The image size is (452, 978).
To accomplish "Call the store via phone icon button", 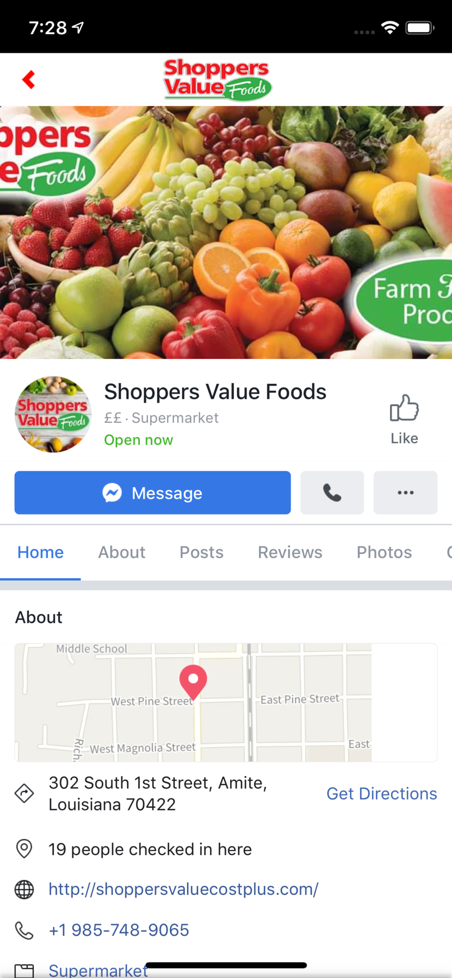I will pos(332,492).
